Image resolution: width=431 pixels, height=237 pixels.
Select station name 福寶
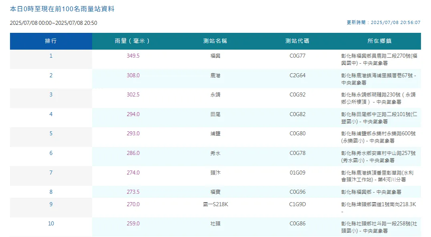click(215, 192)
